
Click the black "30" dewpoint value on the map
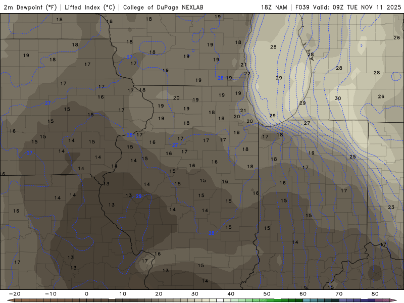(338, 98)
